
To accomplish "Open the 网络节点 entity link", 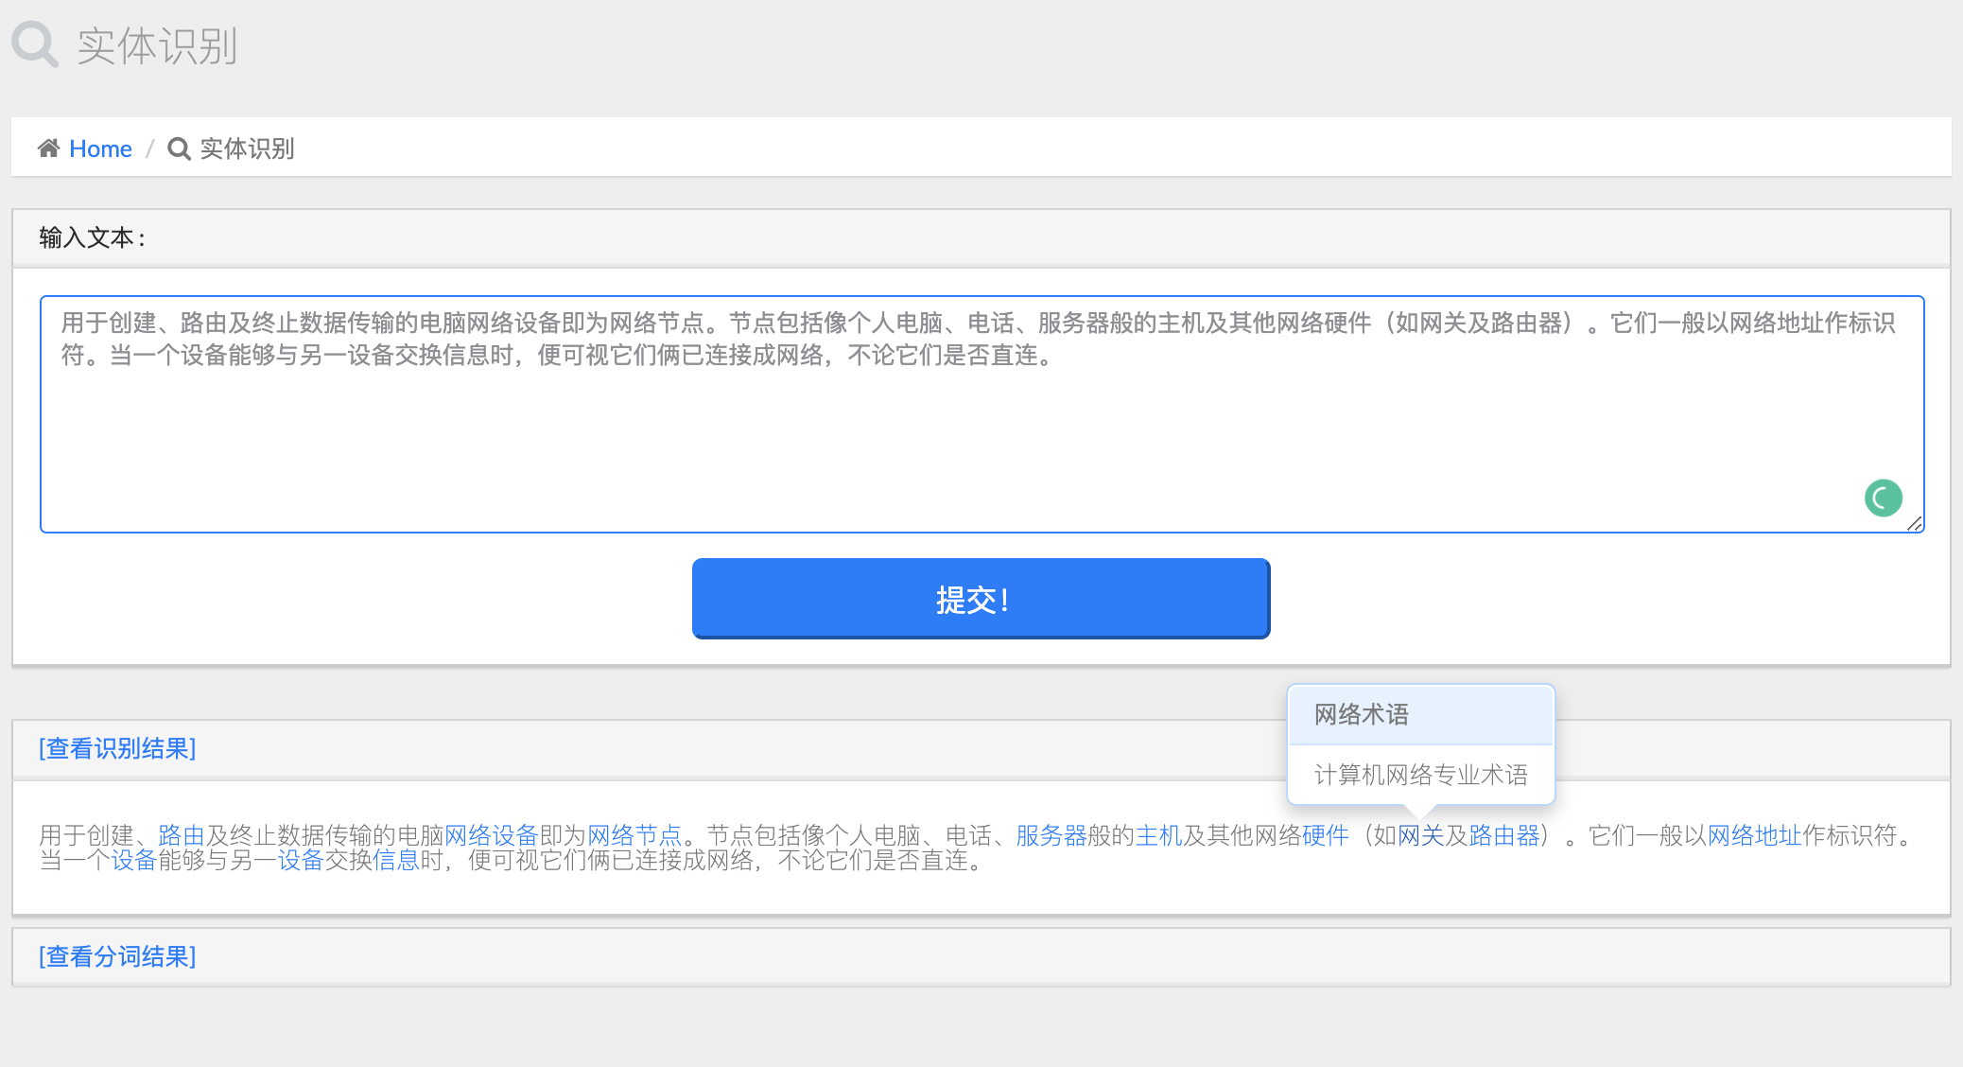I will [634, 835].
